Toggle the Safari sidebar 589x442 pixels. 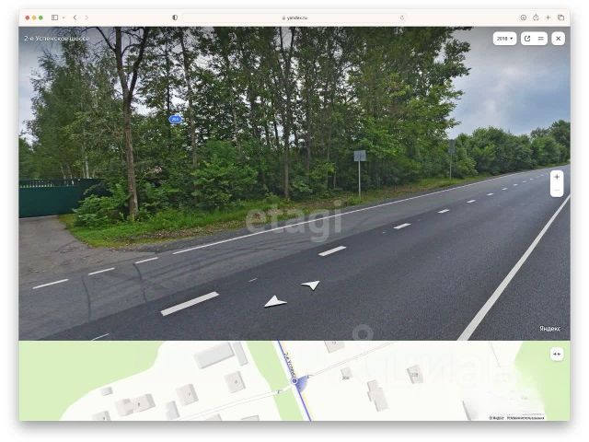coord(55,17)
